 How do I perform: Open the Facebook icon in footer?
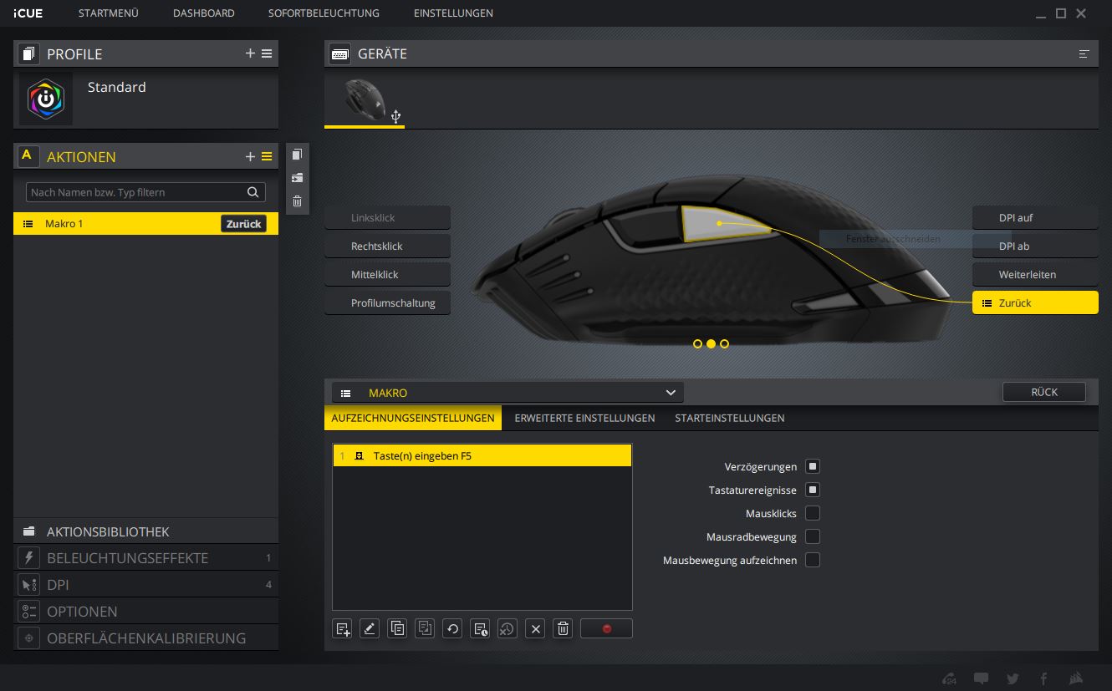[1044, 678]
